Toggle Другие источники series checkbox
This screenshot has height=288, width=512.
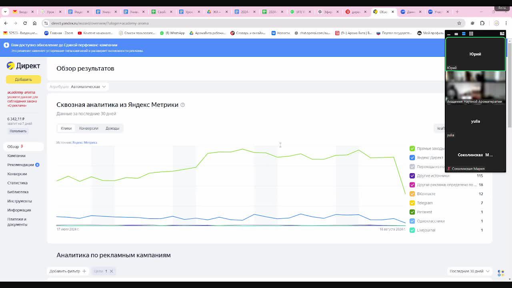tap(412, 176)
